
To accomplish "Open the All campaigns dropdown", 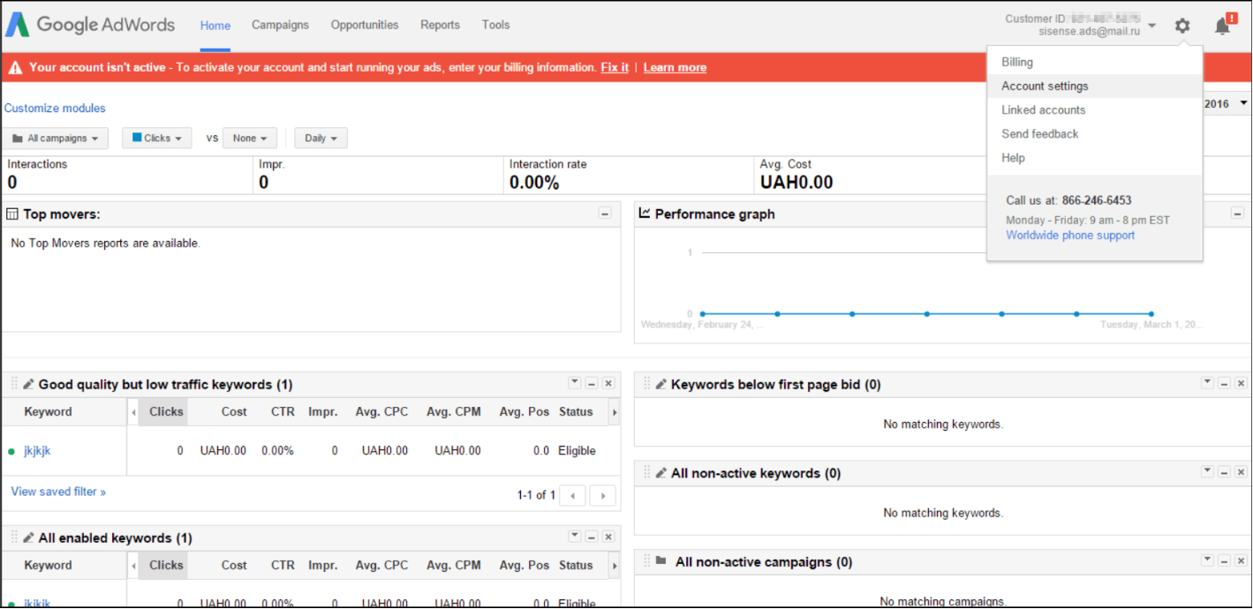I will 55,139.
